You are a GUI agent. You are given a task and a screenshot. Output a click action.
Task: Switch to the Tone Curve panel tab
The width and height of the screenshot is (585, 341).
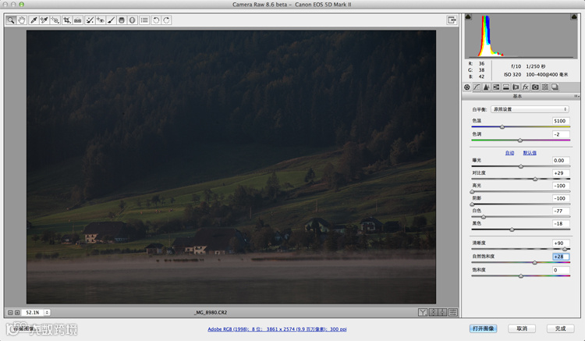[477, 87]
